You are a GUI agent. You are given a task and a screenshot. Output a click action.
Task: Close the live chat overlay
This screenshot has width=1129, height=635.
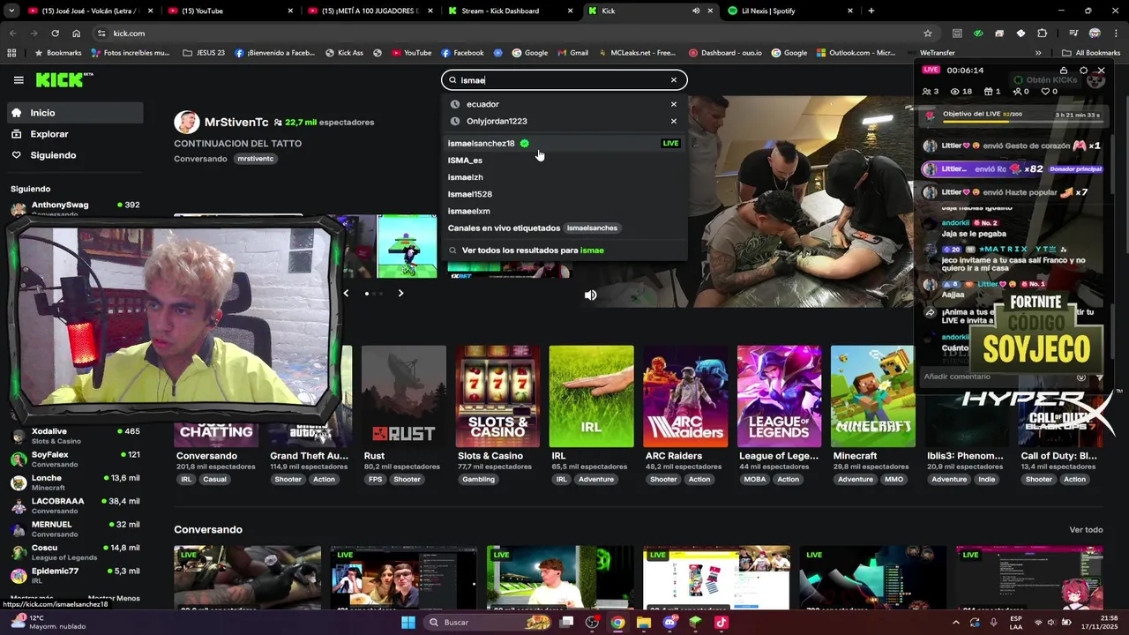click(x=1101, y=71)
